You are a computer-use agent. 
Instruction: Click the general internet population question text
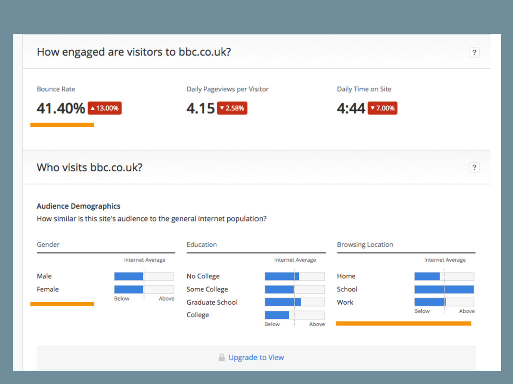pyautogui.click(x=151, y=219)
